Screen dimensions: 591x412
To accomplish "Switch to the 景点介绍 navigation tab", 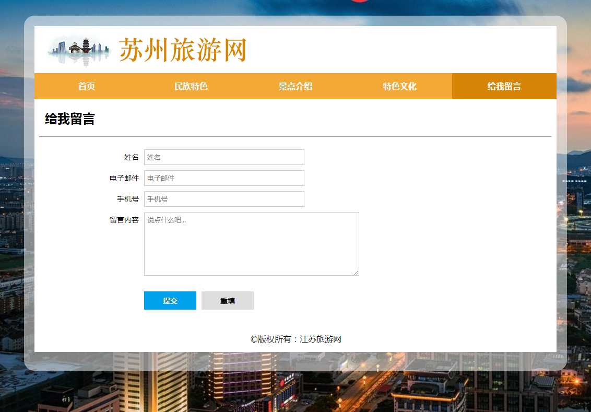I will (295, 86).
